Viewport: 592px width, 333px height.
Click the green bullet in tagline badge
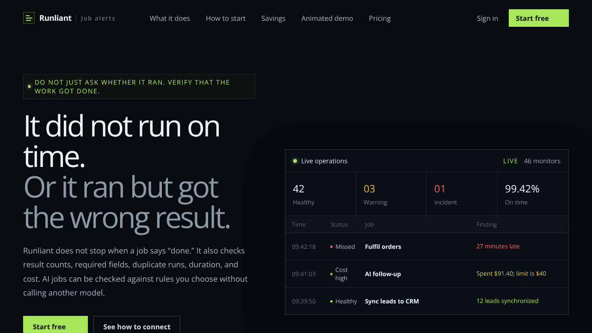29,86
